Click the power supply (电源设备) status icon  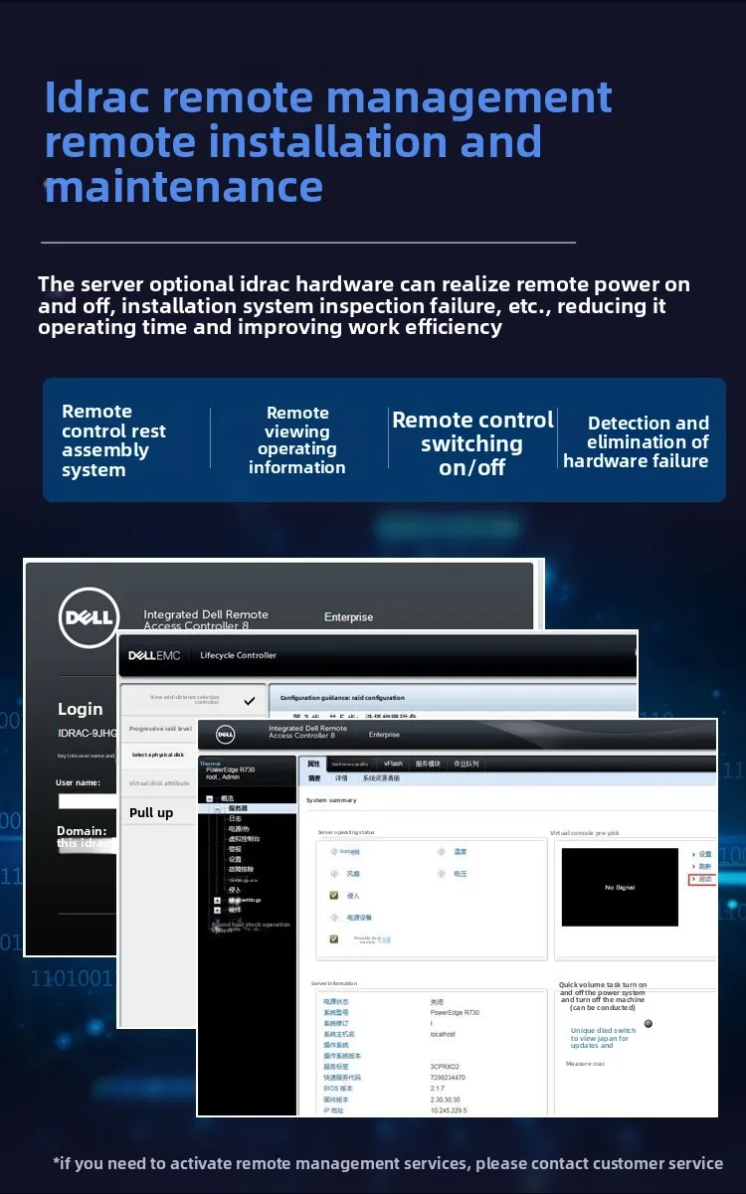(334, 918)
